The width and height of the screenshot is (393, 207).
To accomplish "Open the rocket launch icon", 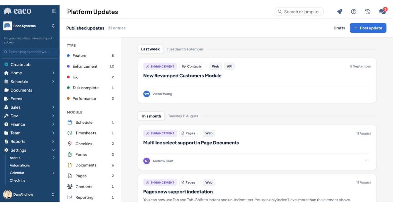I will coord(339,12).
